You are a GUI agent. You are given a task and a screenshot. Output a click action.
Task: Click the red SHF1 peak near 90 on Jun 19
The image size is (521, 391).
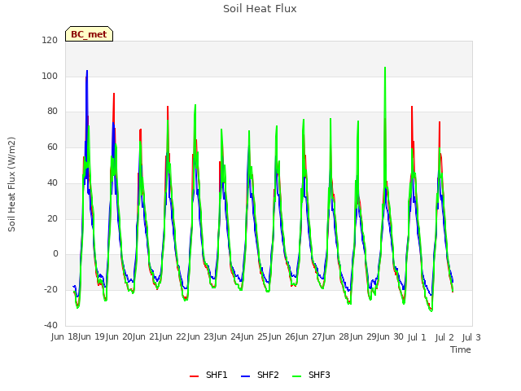[114, 94]
